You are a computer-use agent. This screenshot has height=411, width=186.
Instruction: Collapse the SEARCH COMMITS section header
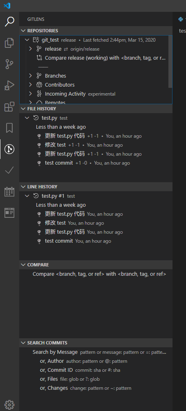96,343
